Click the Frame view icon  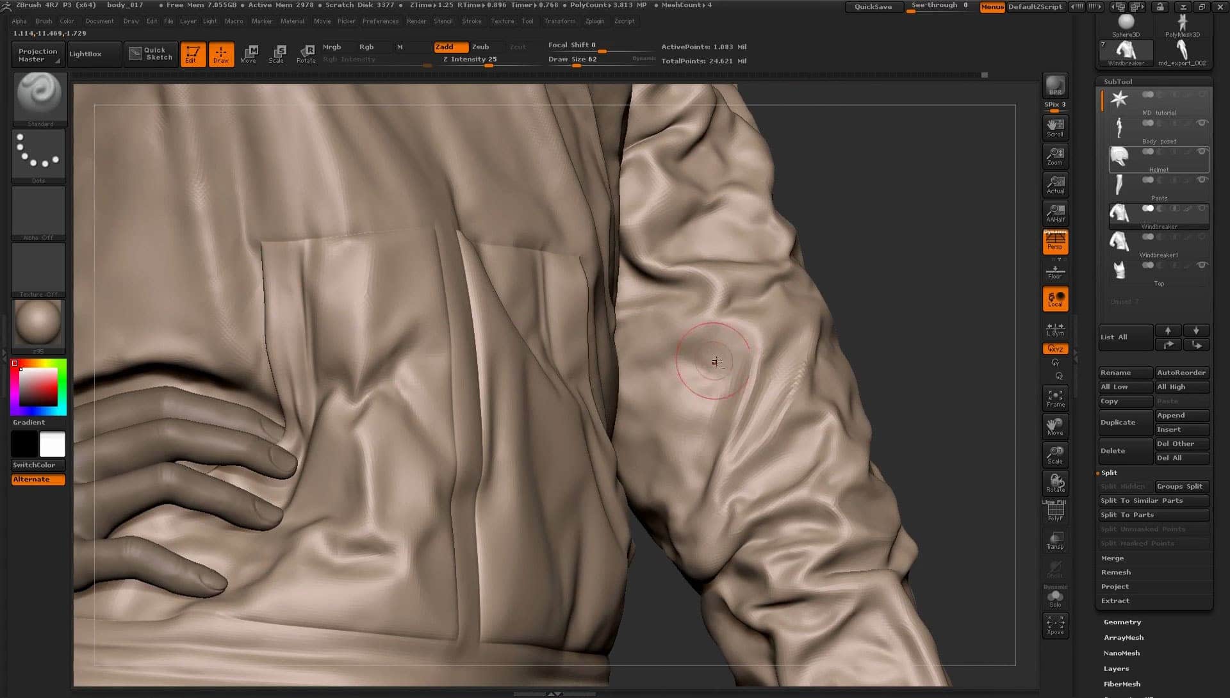tap(1055, 398)
